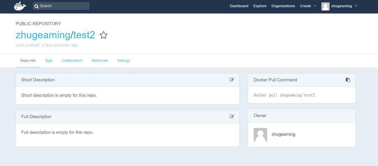378x166 pixels.
Task: Focus the Search input field
Action: 61,6
